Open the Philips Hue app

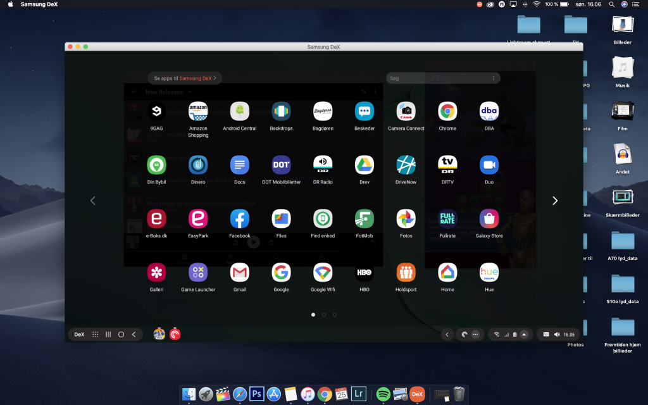(489, 272)
